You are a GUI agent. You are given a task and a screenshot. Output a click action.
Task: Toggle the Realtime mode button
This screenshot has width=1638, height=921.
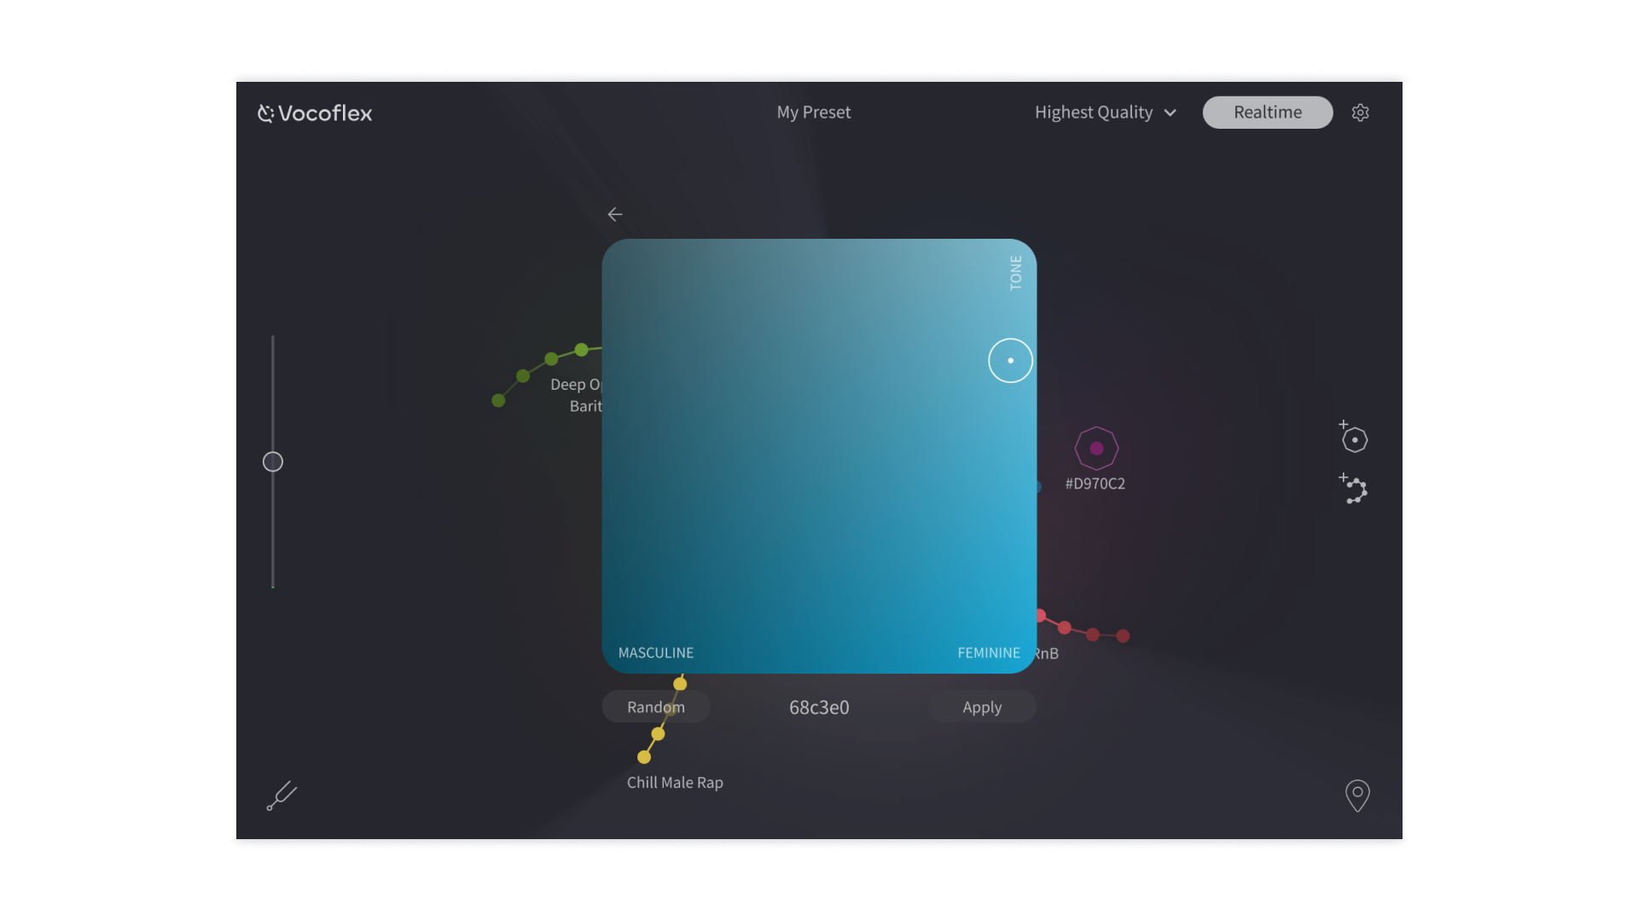pos(1267,113)
